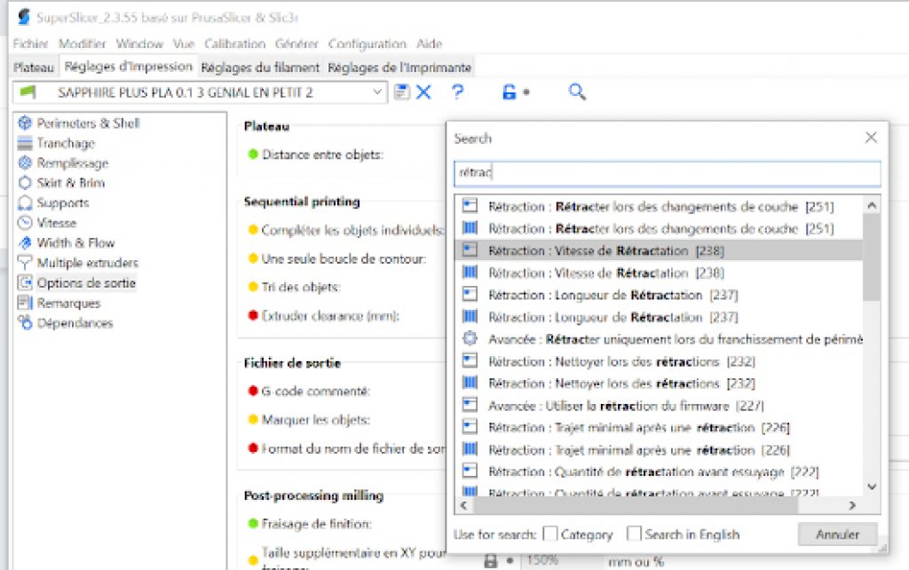Click the Dépendances icon
Image resolution: width=909 pixels, height=570 pixels.
[25, 322]
